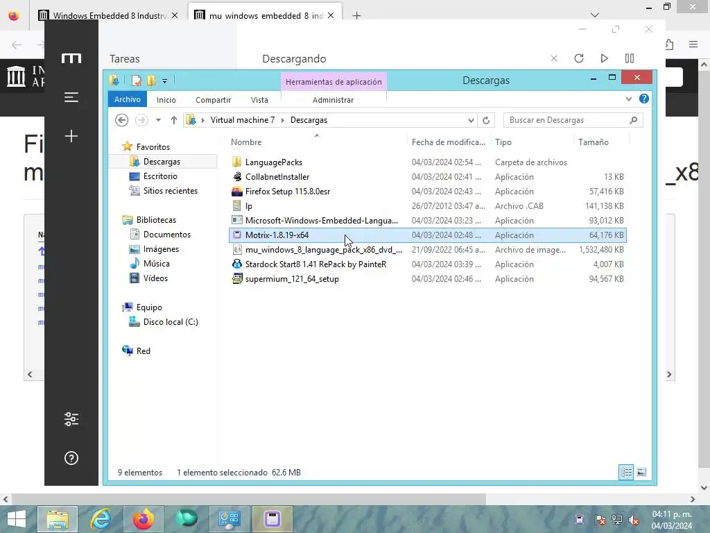Select Windows Embedded 8 Industry browser tab
Screen dimensions: 710x533
[109, 15]
